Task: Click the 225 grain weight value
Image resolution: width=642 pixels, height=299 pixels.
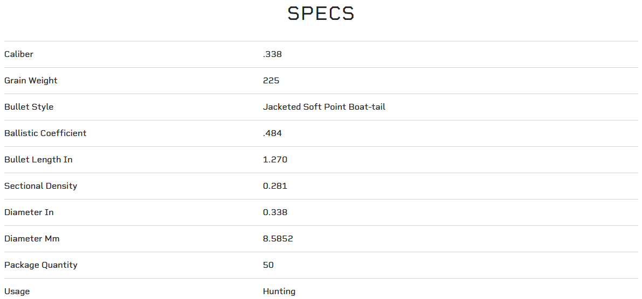Action: [271, 81]
